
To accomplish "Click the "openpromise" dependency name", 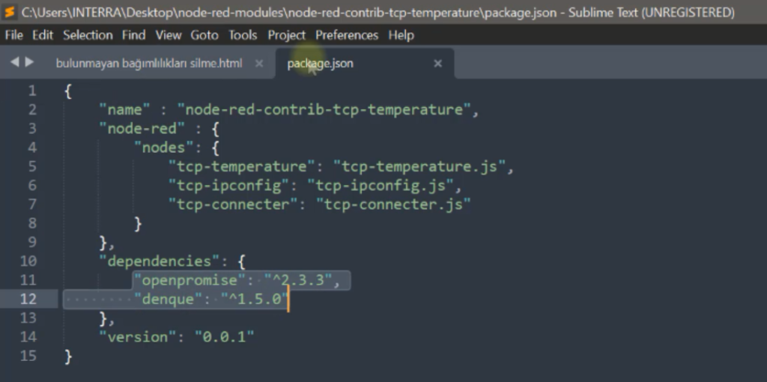I will 190,280.
